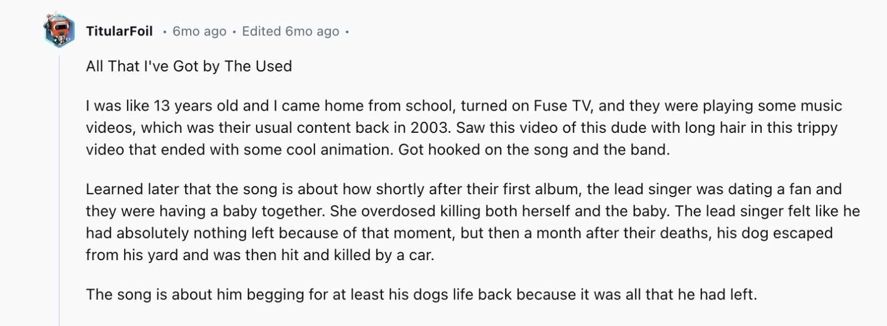
Task: Click the year '2003' in the comment
Action: tap(429, 128)
